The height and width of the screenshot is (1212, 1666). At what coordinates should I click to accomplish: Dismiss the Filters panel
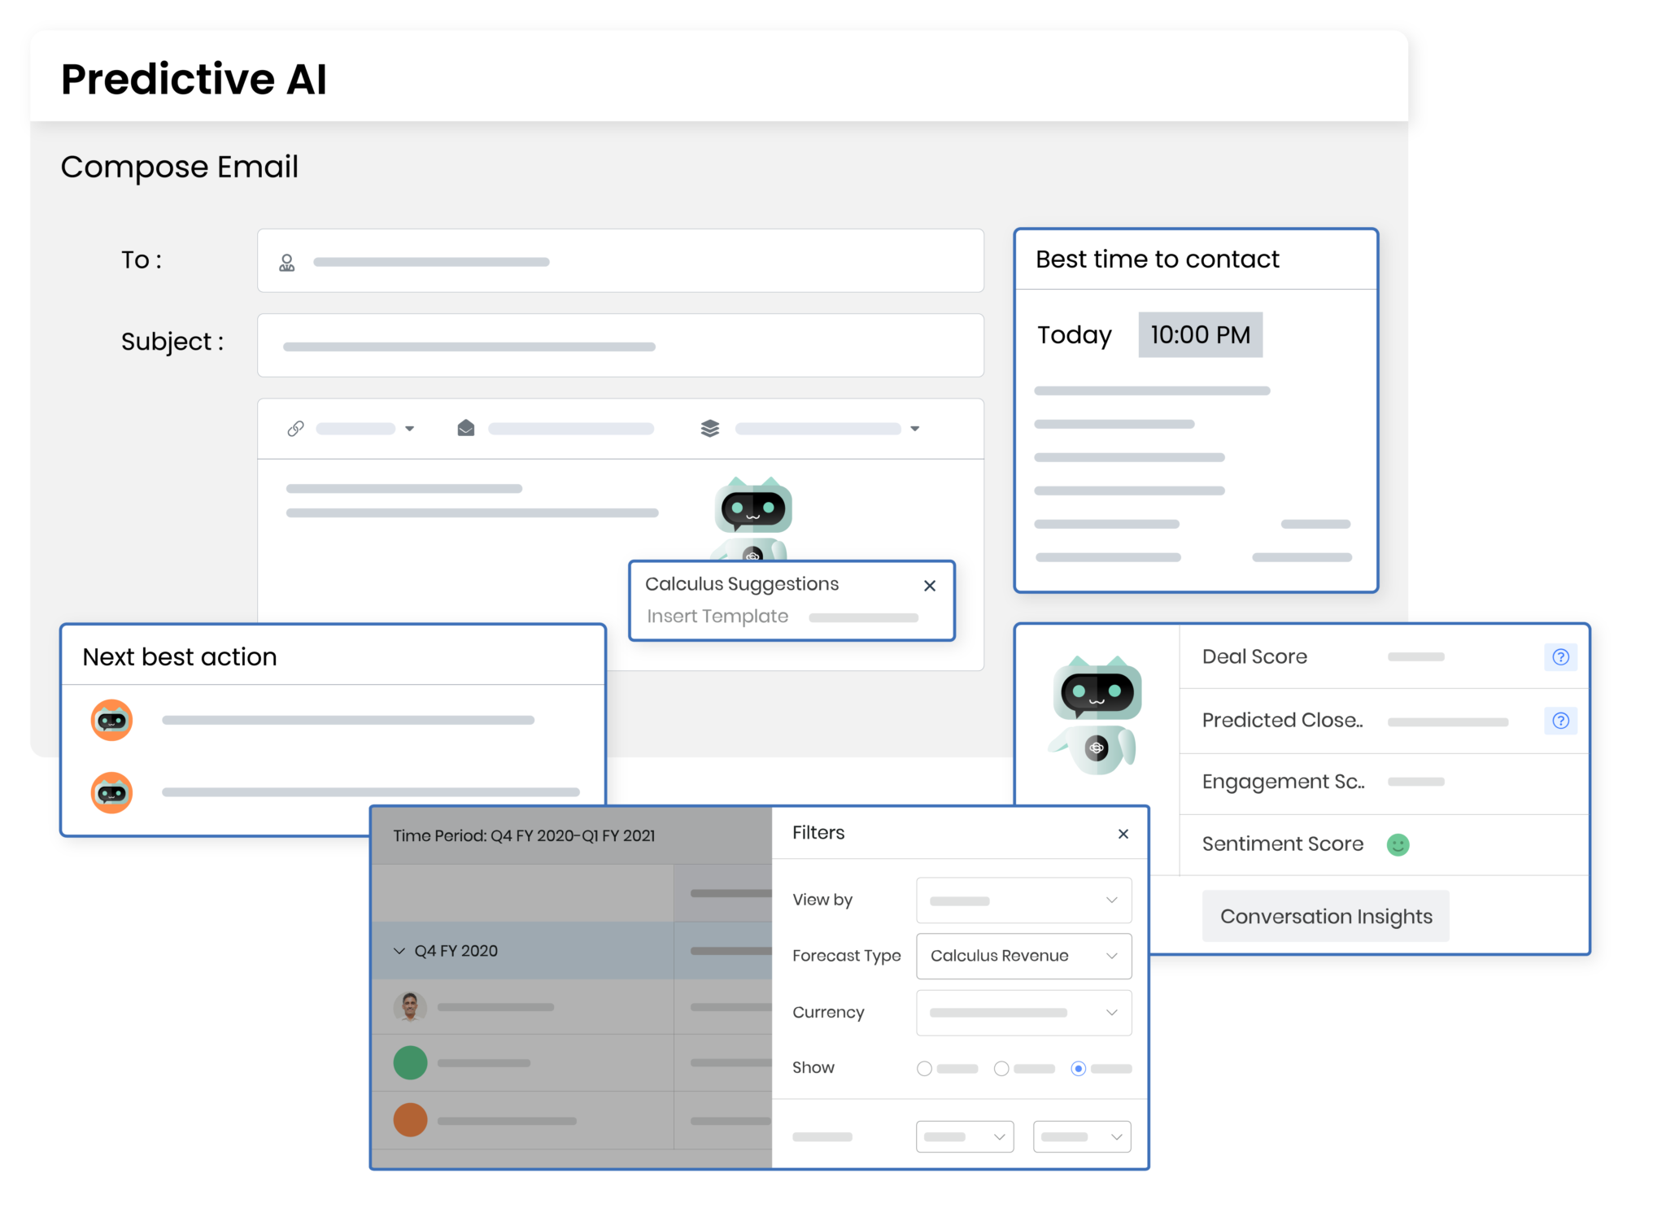pyautogui.click(x=1123, y=834)
